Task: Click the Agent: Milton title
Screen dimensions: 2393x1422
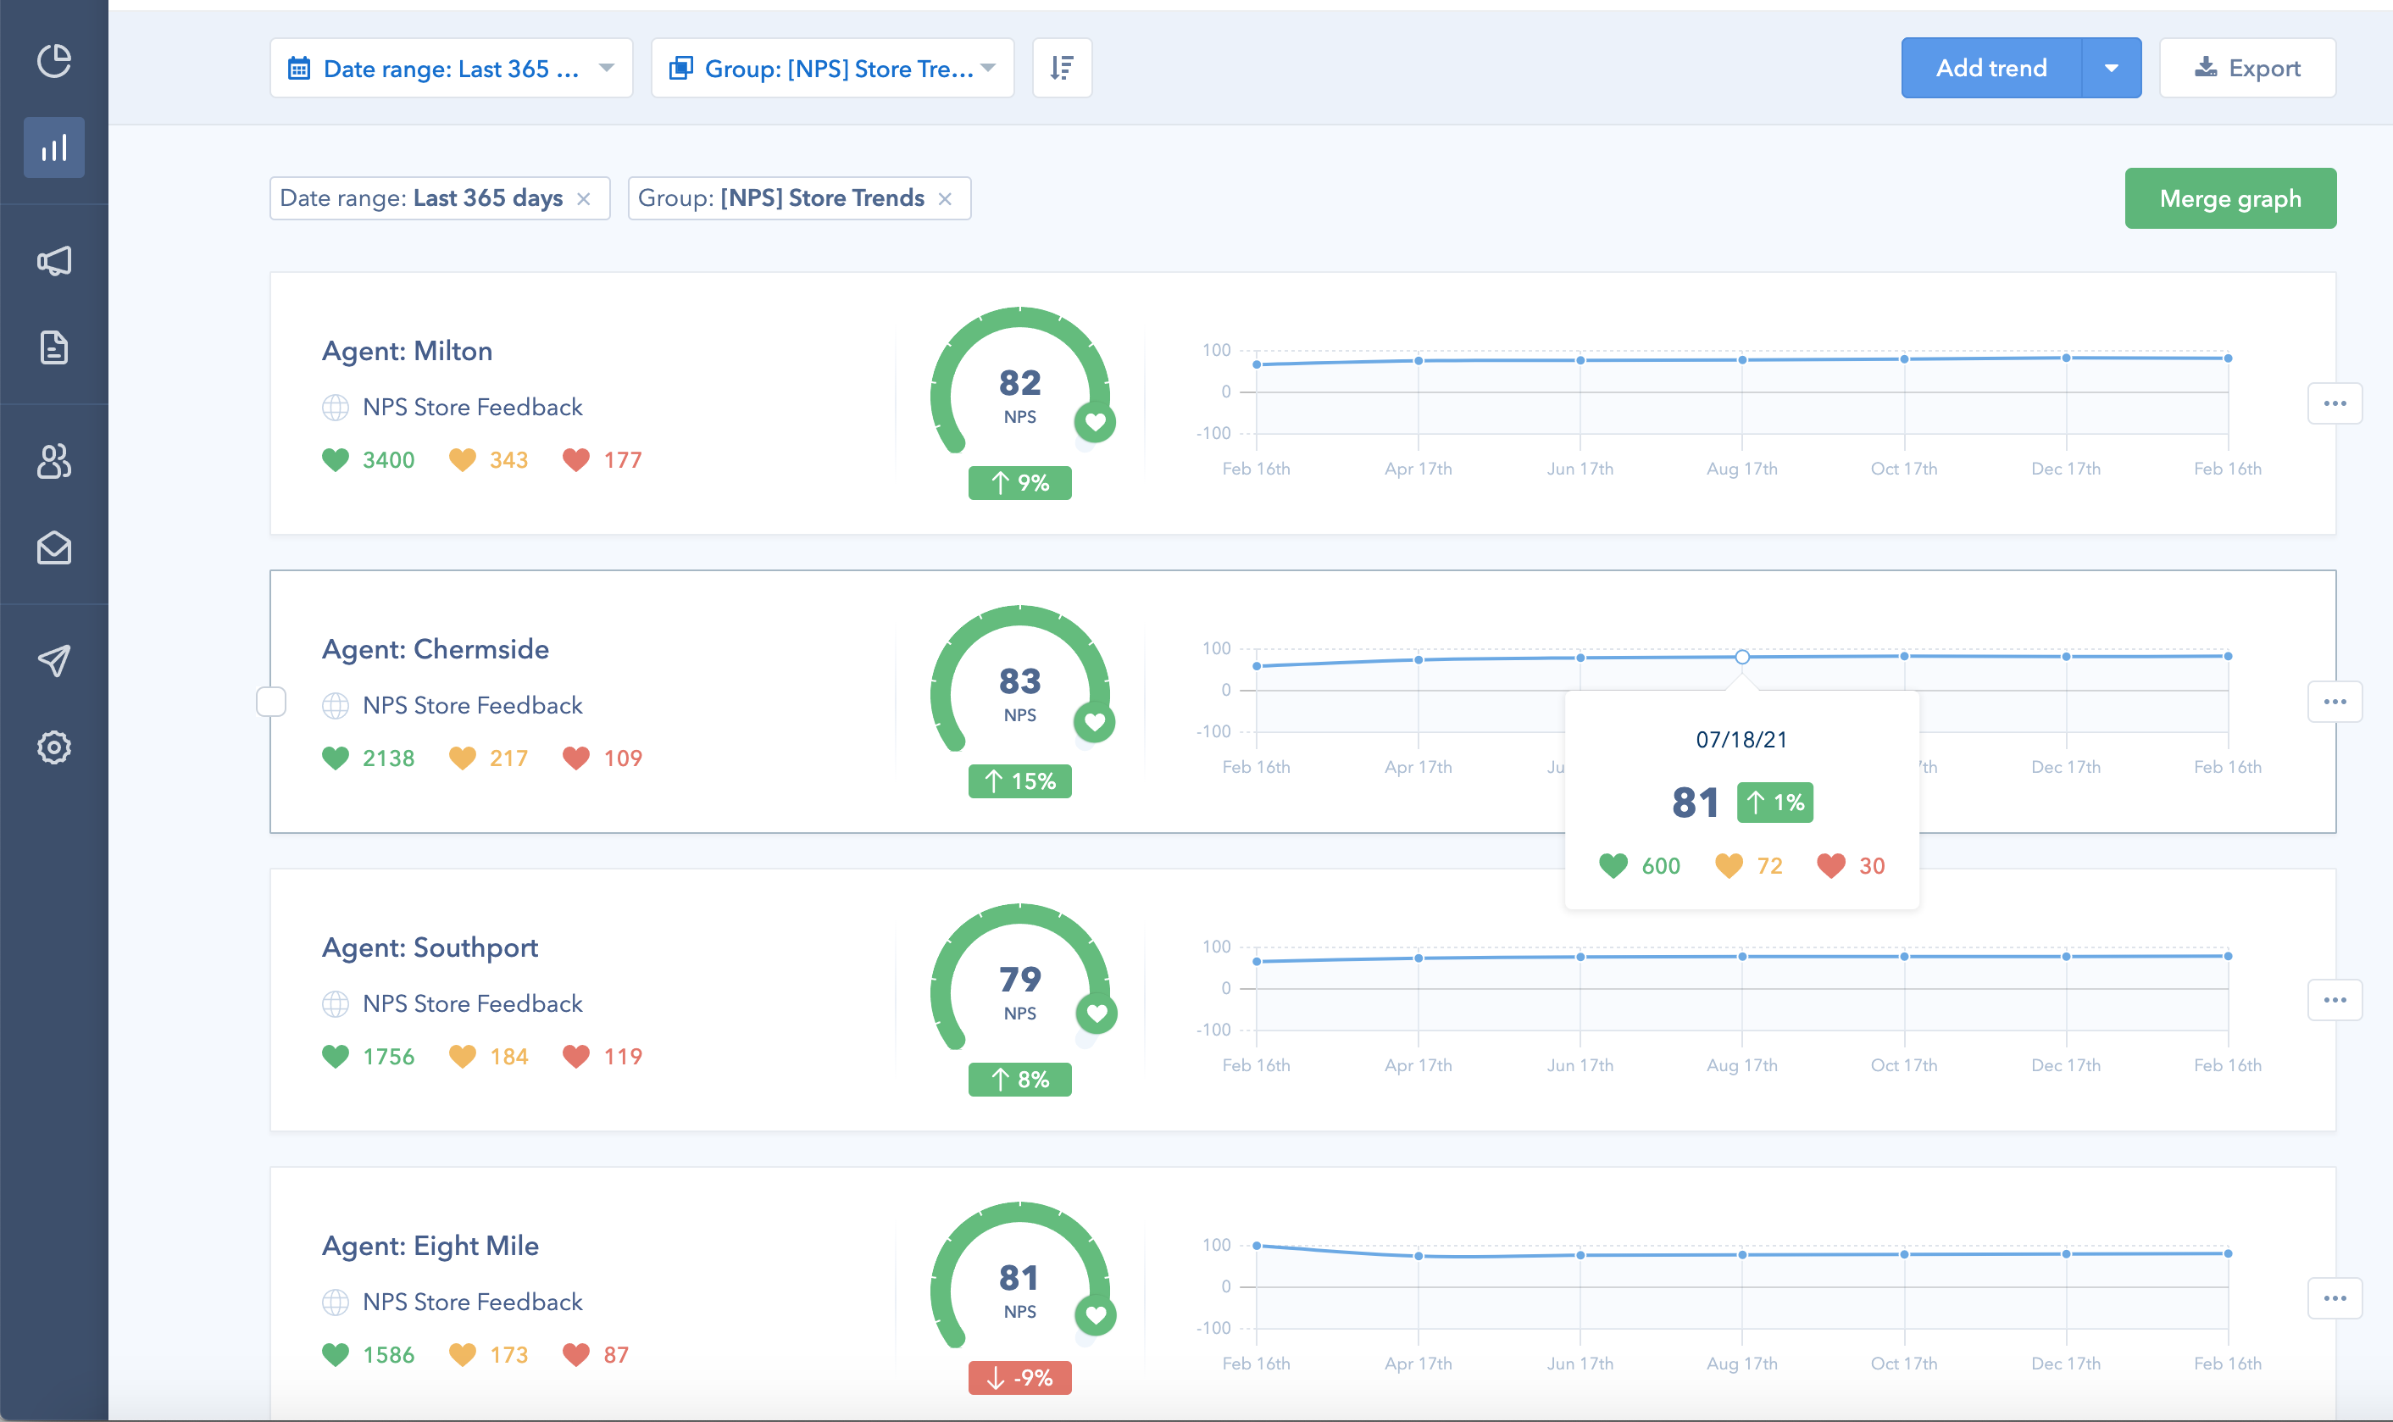Action: [x=407, y=351]
